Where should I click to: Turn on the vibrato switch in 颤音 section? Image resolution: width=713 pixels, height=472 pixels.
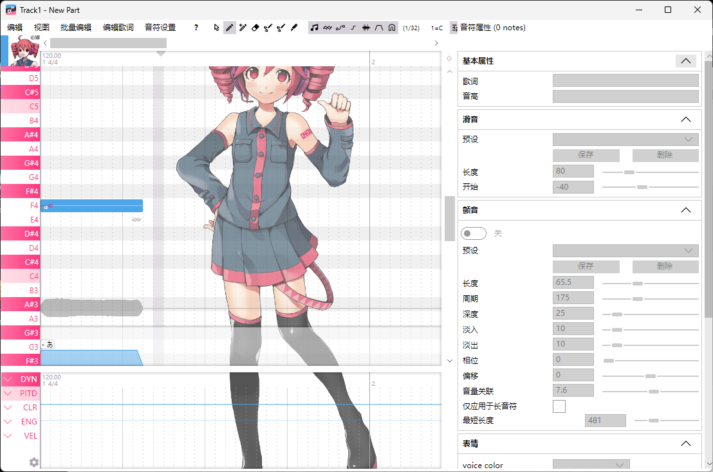(x=474, y=233)
